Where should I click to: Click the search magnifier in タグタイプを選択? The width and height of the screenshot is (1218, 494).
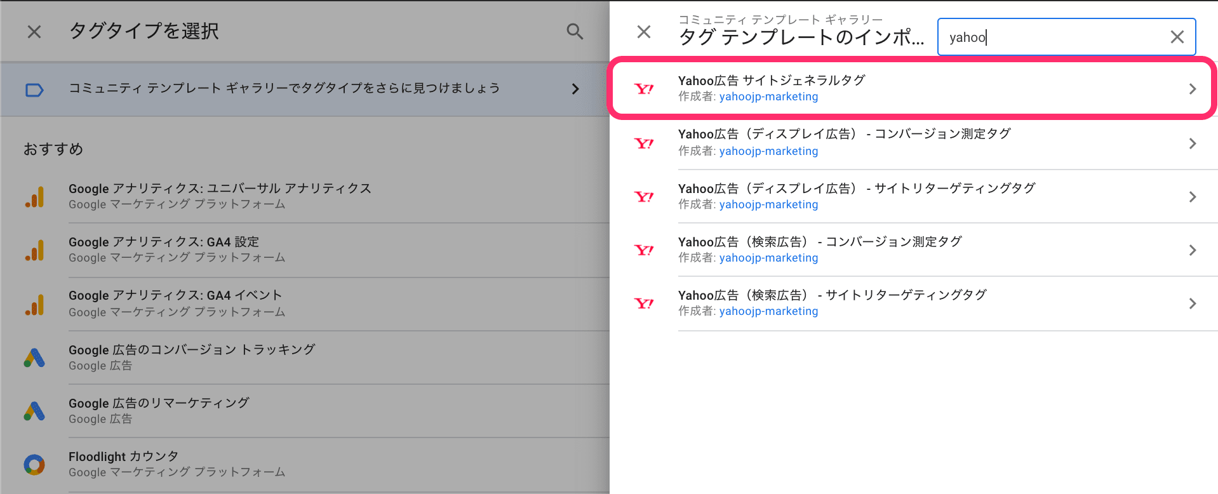coord(575,32)
